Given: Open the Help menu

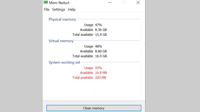Looking at the screenshot, I should tap(72, 9).
